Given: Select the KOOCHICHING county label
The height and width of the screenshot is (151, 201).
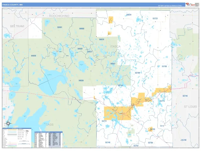Looking at the screenshot, I should click(x=59, y=16).
